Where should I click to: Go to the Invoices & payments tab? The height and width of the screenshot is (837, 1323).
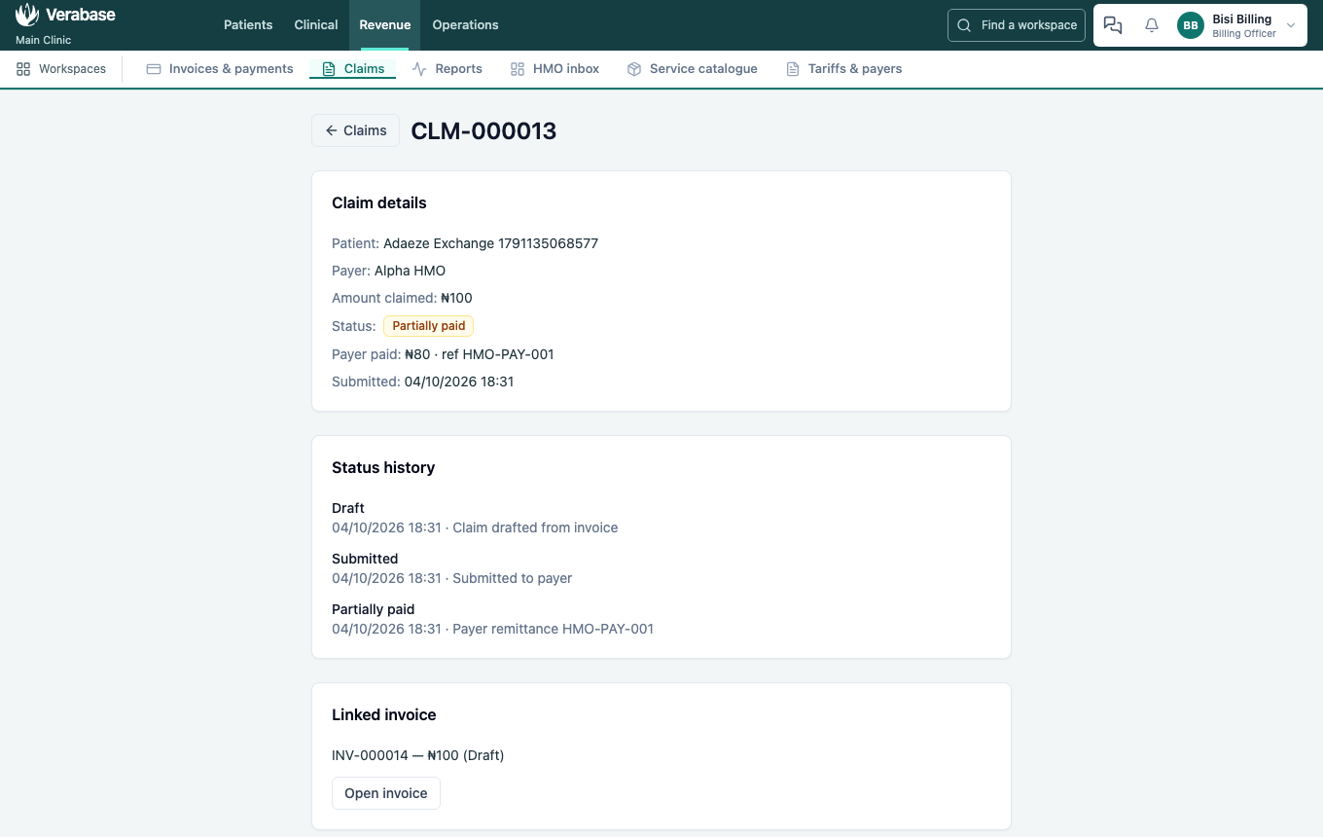[220, 69]
